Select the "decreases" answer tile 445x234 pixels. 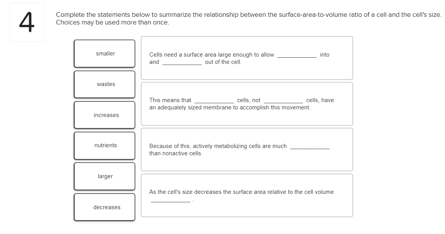104,207
